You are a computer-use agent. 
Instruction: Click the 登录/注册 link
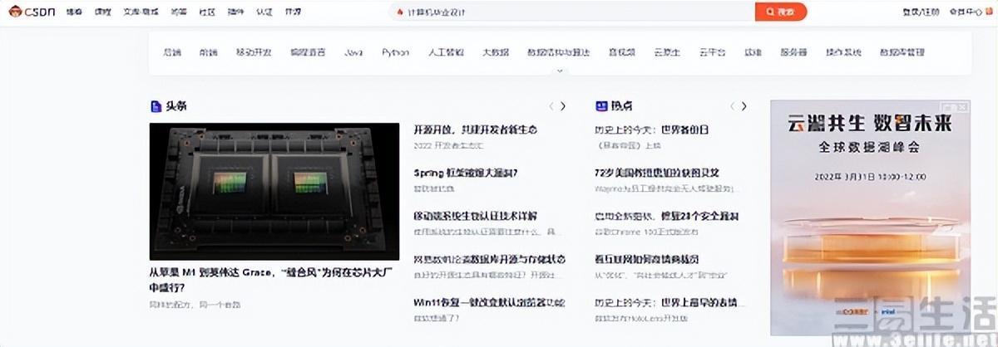[x=921, y=12]
